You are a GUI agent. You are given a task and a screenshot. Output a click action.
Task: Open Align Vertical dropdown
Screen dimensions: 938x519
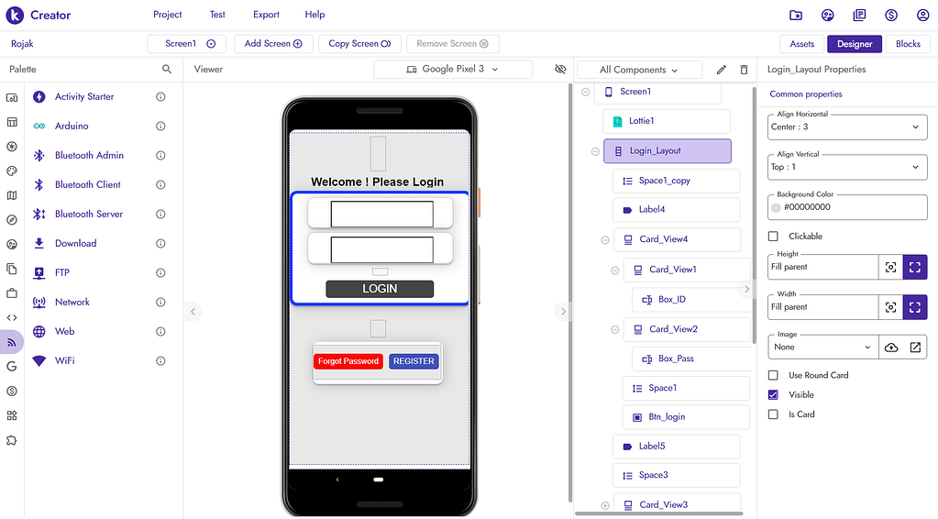point(847,167)
